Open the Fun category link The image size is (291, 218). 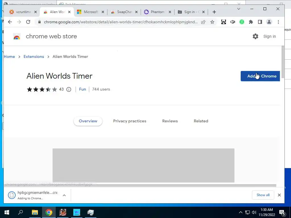click(83, 89)
